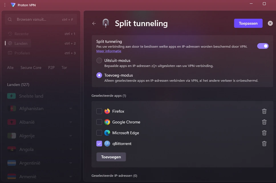Expand the Armenië country entry
Viewport: 276px width, 183px height.
70,176
